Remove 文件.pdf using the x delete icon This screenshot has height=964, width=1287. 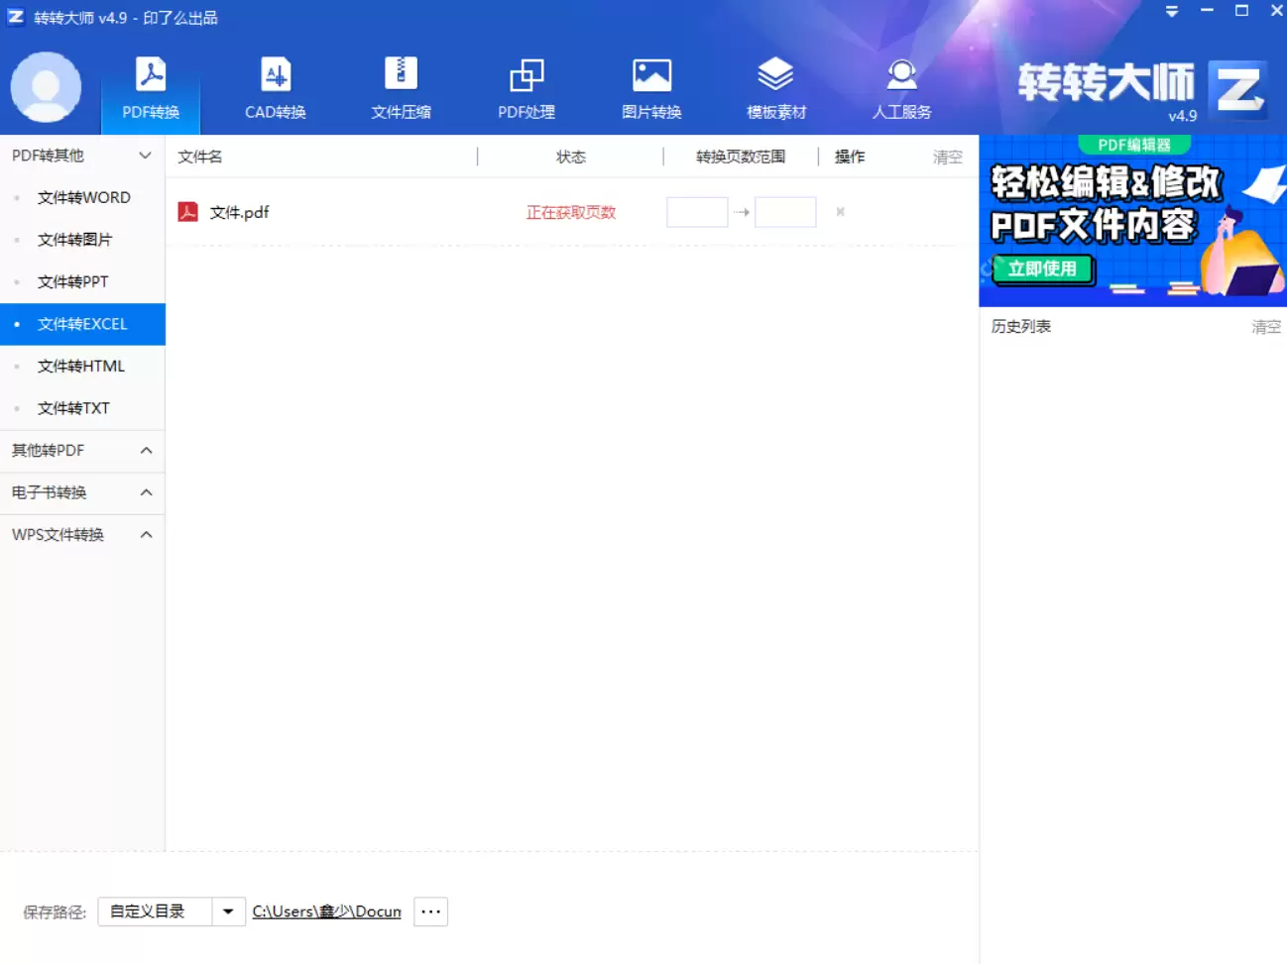click(840, 211)
